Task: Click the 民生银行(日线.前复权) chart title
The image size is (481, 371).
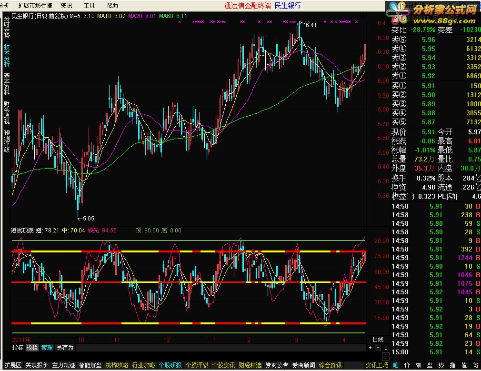Action: pyautogui.click(x=40, y=16)
